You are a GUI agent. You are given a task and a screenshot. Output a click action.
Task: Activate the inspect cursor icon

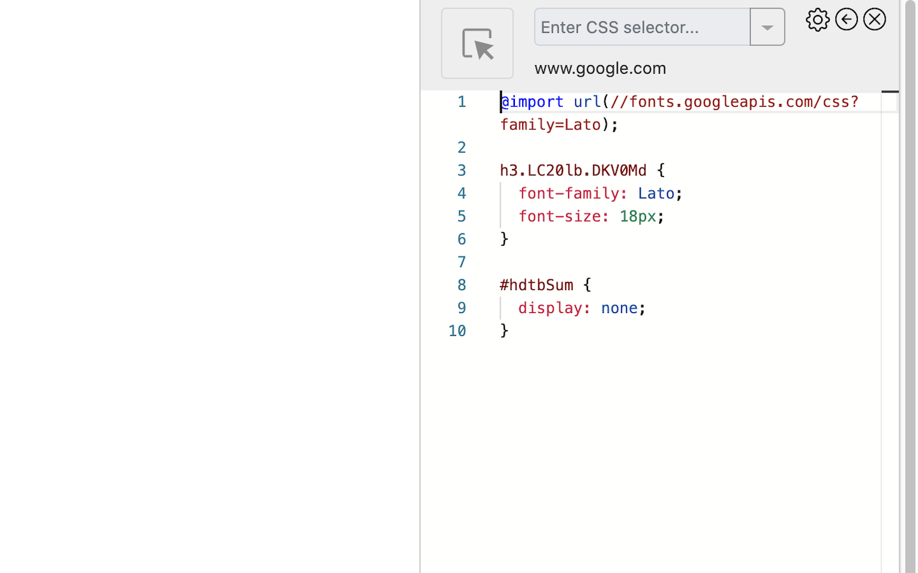click(477, 43)
